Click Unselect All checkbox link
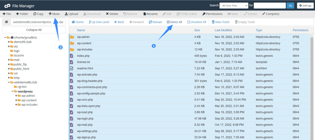Image resolution: width=315 pixels, height=140 pixels. (197, 22)
